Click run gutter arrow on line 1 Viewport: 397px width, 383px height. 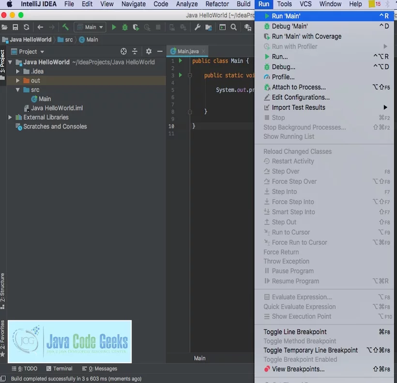pos(180,61)
